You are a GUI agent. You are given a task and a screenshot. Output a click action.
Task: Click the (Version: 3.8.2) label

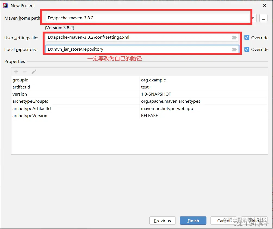59,28
